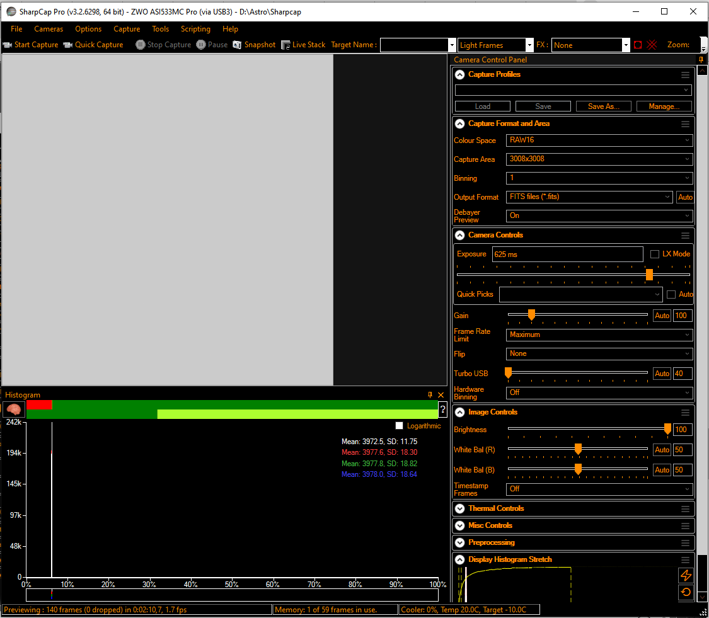Open the File menu
Image resolution: width=709 pixels, height=618 pixels.
(x=17, y=29)
